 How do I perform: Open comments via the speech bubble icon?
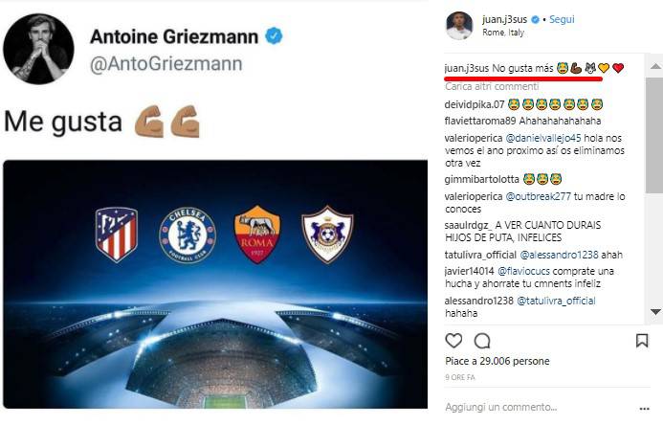point(482,340)
